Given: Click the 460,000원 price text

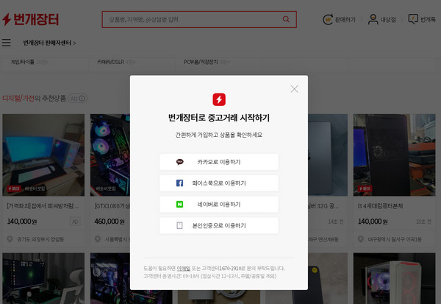Looking at the screenshot, I should pos(110,222).
